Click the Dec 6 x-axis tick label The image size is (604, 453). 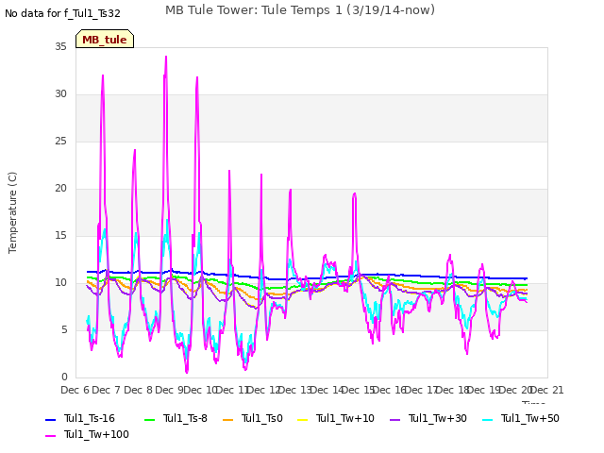75,390
